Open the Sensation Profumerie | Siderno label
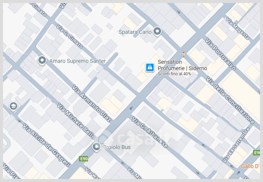Image resolution: width=263 pixels, height=182 pixels. tap(182, 65)
